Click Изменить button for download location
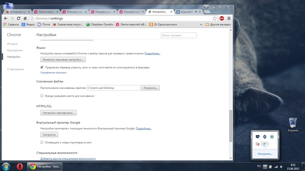The width and height of the screenshot is (305, 171). [x=151, y=88]
